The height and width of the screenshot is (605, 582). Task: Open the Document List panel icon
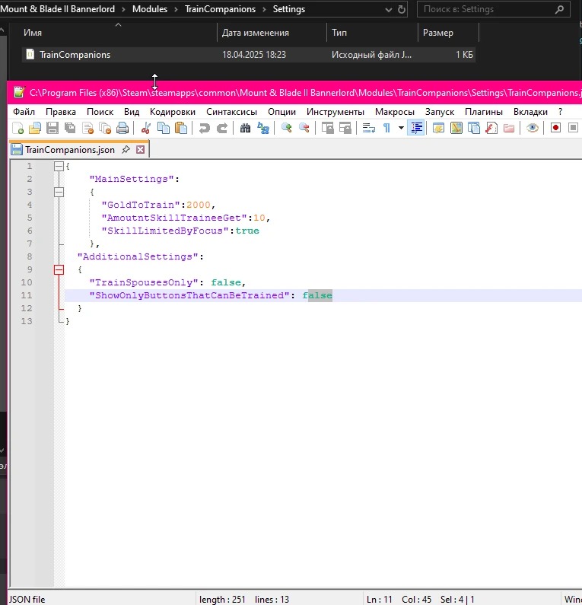click(x=474, y=128)
